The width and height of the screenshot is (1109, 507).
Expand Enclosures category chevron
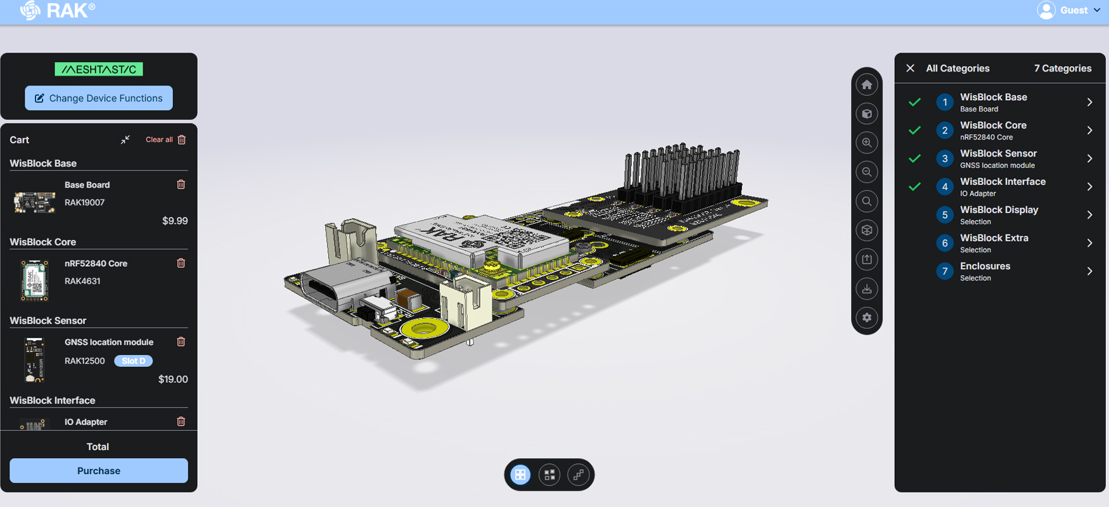(x=1089, y=271)
